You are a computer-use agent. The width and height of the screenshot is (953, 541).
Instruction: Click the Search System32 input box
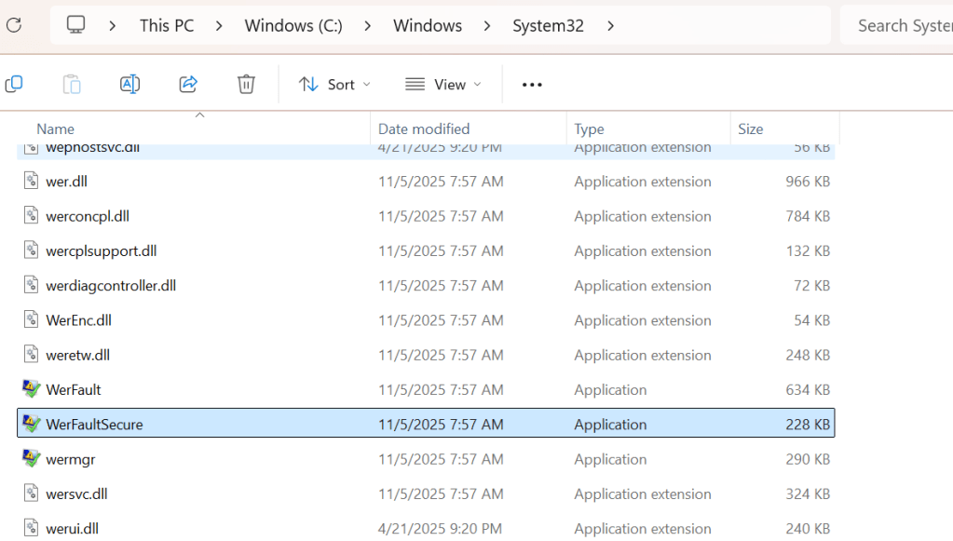point(899,26)
